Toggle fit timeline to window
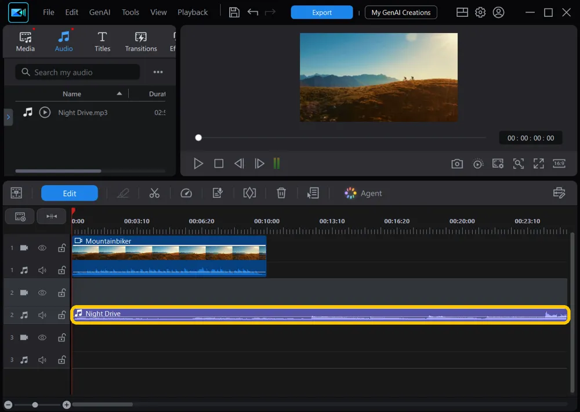This screenshot has width=580, height=412. [52, 216]
